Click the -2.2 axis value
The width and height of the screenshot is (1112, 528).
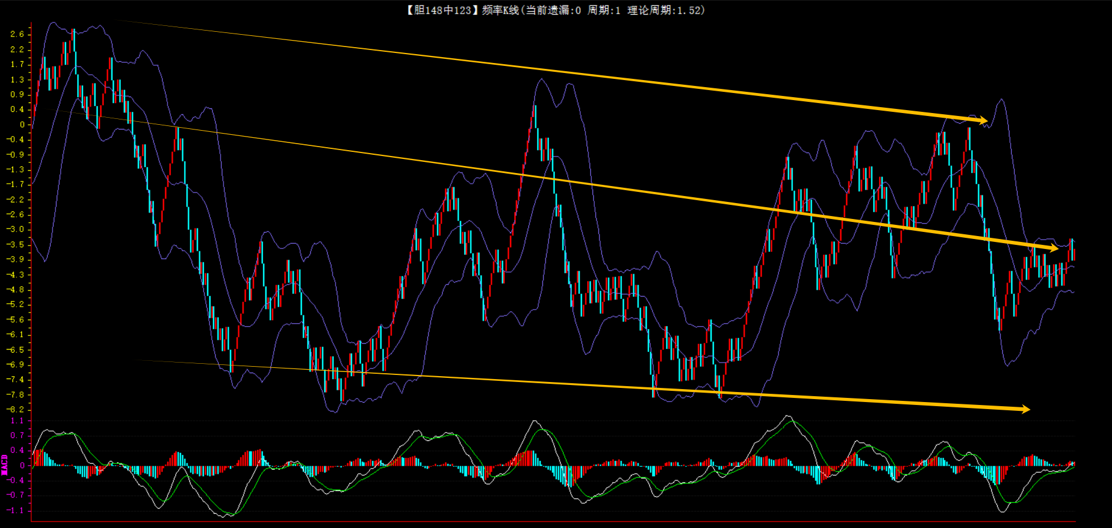click(15, 200)
